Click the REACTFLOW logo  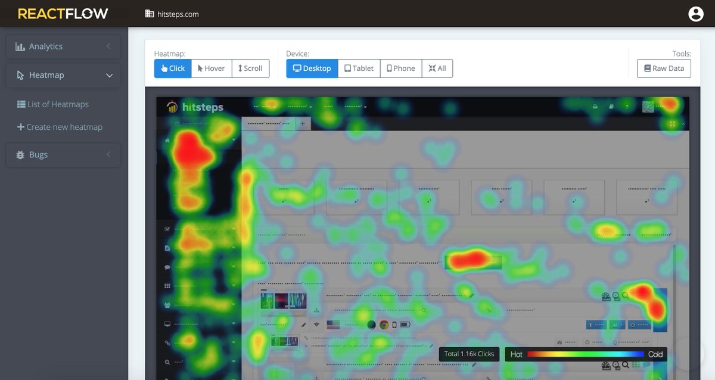point(63,14)
